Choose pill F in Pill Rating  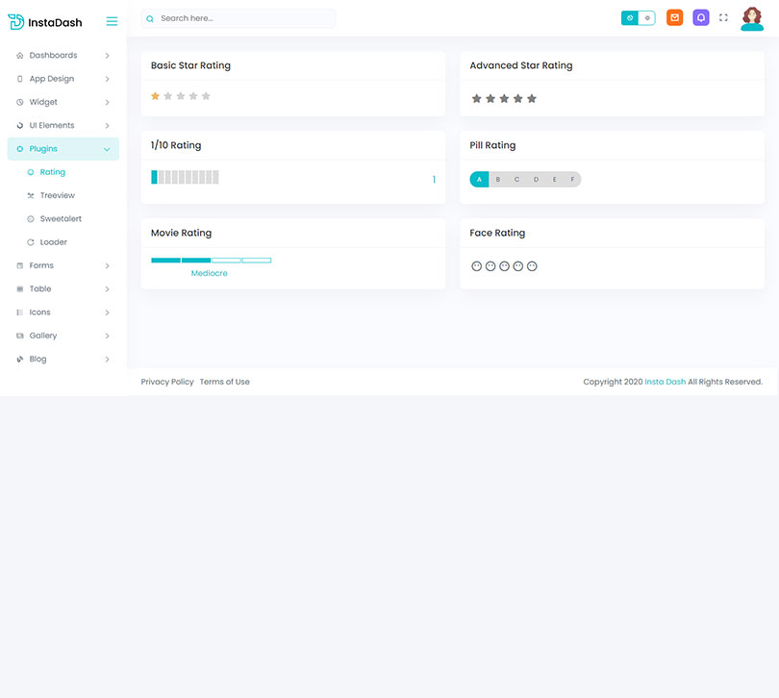tap(572, 180)
